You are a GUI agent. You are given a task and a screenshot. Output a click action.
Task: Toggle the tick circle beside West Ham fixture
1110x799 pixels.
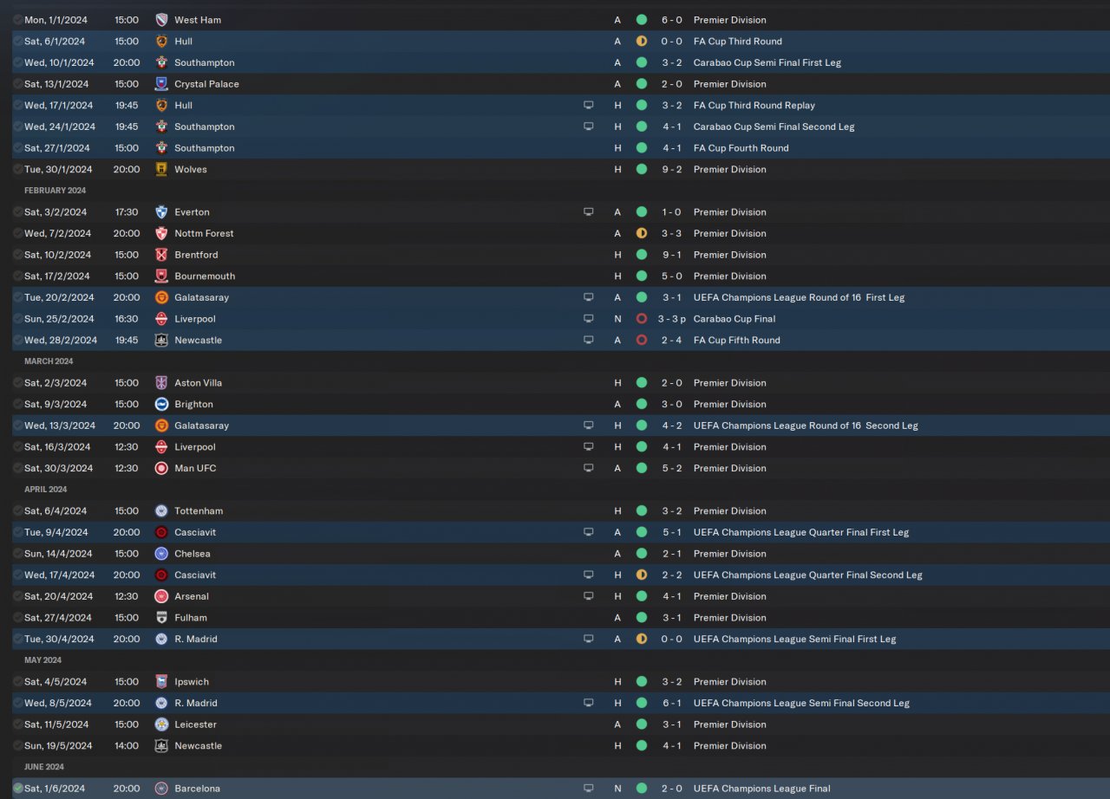click(18, 20)
